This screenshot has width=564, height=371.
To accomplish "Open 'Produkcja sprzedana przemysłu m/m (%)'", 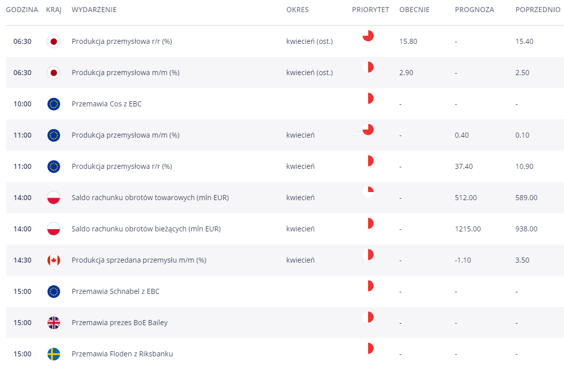I will [139, 260].
